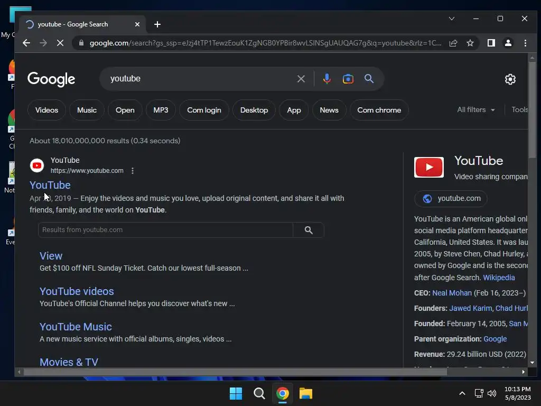Open network status in tray

coord(479,393)
